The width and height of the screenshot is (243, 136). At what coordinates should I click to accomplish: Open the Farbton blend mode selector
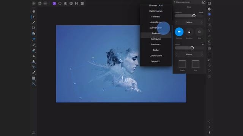tap(189, 22)
